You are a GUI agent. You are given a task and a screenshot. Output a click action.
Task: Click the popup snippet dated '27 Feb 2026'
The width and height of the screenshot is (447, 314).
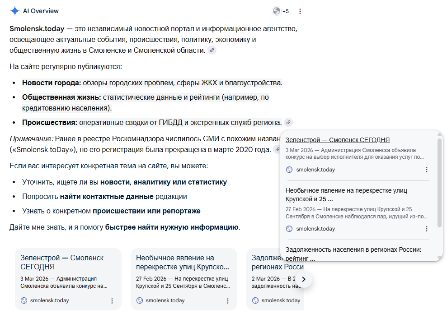[x=357, y=213]
